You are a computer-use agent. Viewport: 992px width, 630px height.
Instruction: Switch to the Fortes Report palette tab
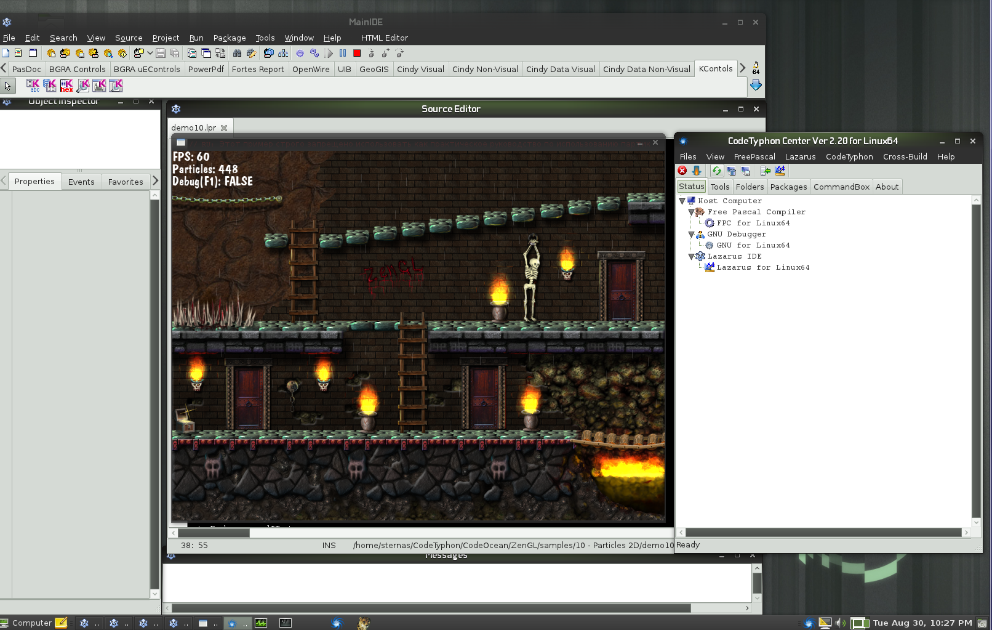tap(258, 69)
